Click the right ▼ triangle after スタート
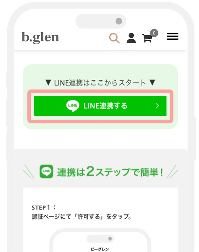The image size is (199, 252). 152,82
